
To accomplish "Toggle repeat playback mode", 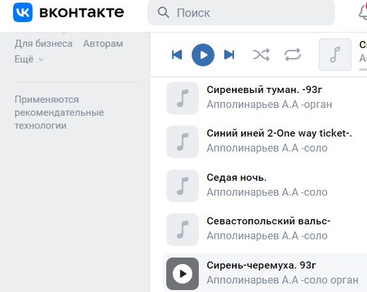I will click(x=293, y=55).
